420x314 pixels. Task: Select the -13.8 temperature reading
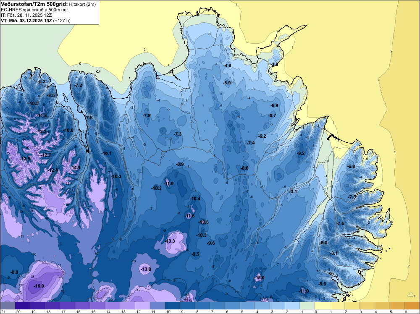click(146, 269)
